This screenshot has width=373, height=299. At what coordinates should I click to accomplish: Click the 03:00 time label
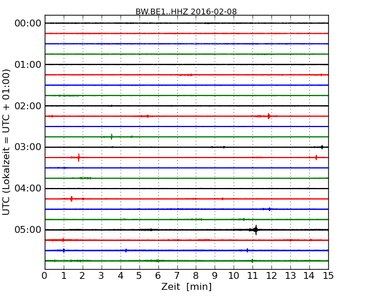pyautogui.click(x=28, y=147)
